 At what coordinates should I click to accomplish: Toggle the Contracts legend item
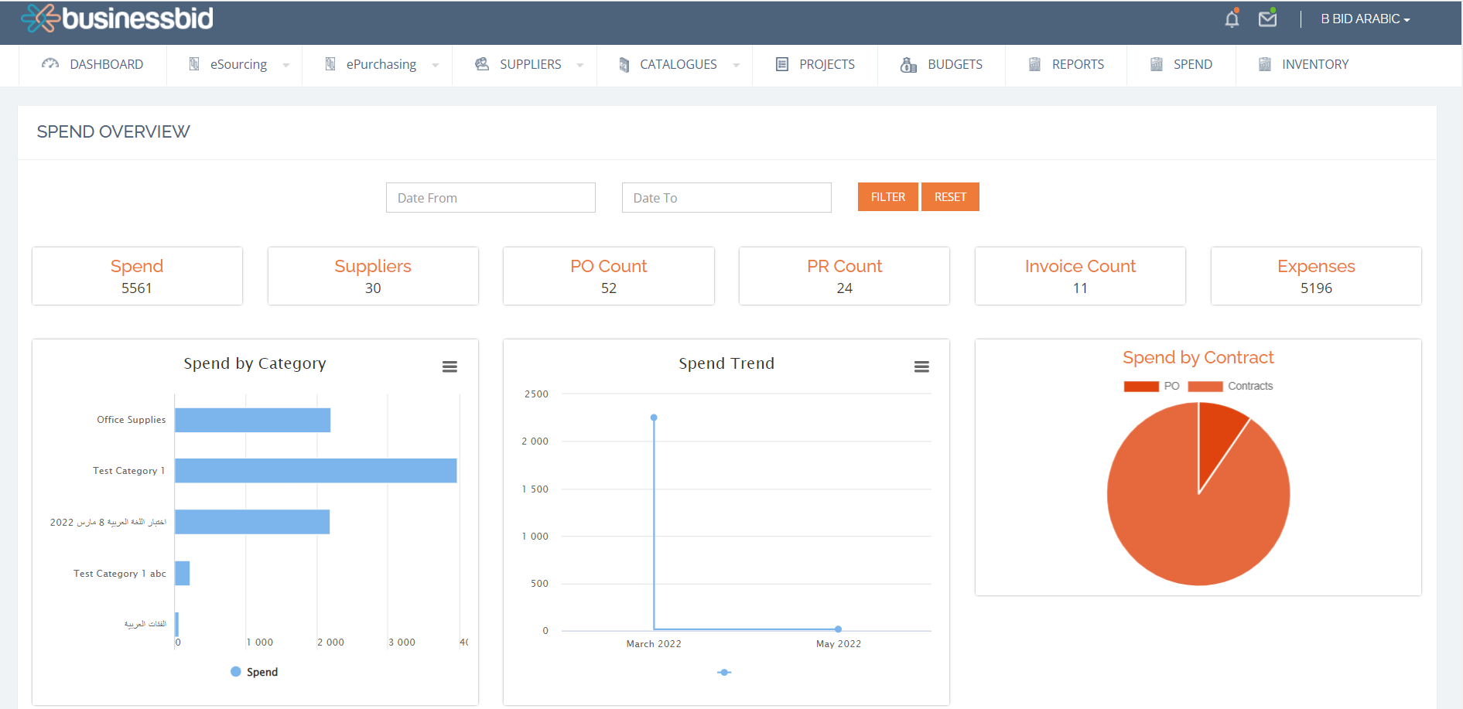tap(1230, 386)
